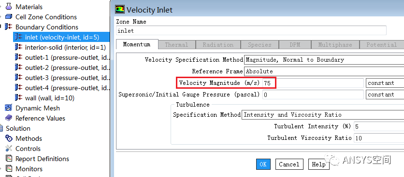Click the Boundary Conditions icon

tap(9, 27)
